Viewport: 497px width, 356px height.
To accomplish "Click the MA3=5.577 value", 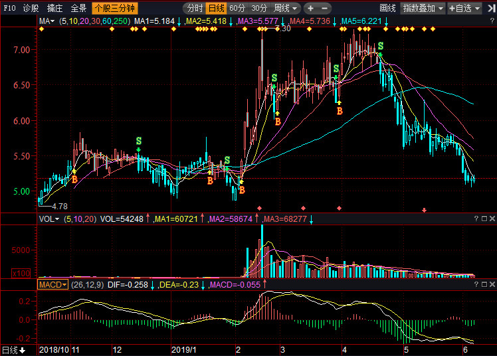I will 258,21.
